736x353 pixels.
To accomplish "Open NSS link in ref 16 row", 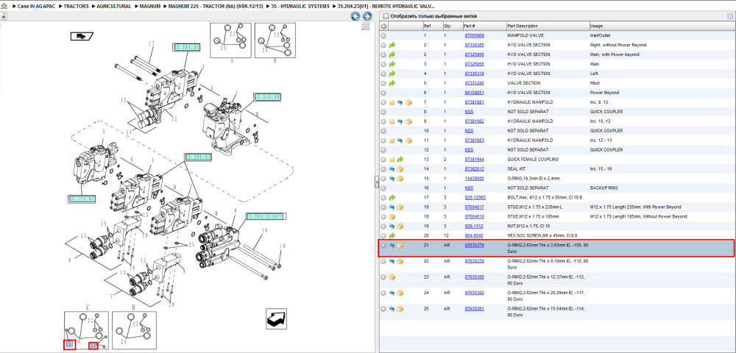I will tap(469, 188).
